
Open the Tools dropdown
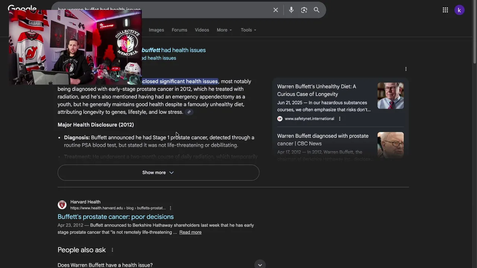[x=249, y=30]
